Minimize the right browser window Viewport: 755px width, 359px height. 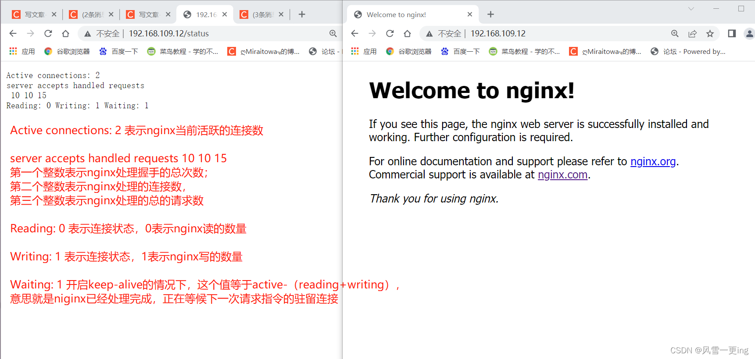point(716,9)
